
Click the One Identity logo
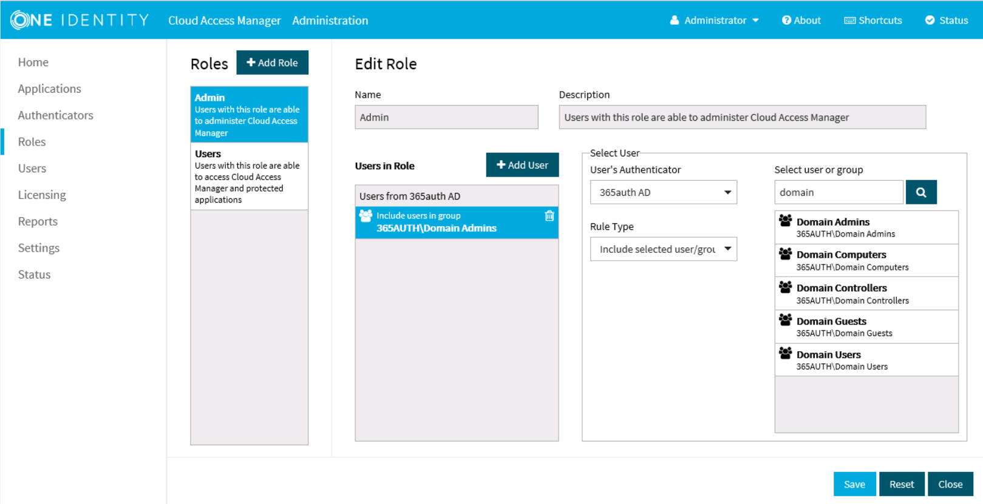80,20
